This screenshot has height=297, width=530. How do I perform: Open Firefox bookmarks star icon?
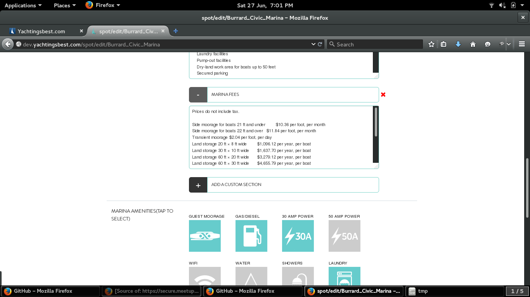[431, 44]
